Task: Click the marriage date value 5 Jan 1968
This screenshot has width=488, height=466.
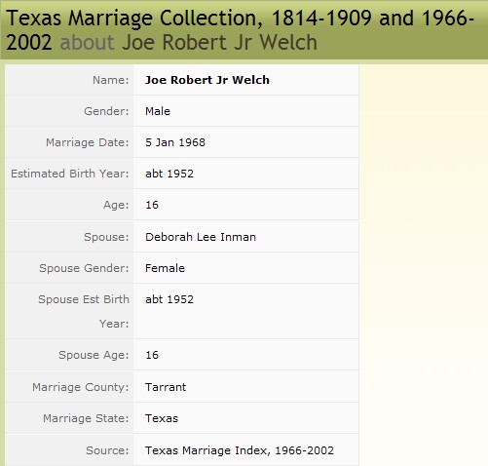Action: (x=175, y=142)
